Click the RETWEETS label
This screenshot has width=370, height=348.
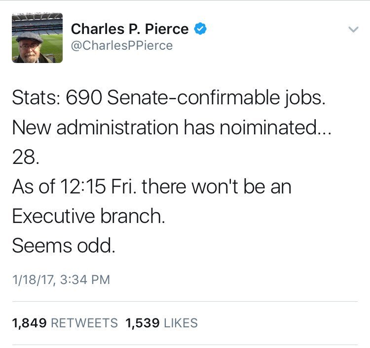pos(84,323)
